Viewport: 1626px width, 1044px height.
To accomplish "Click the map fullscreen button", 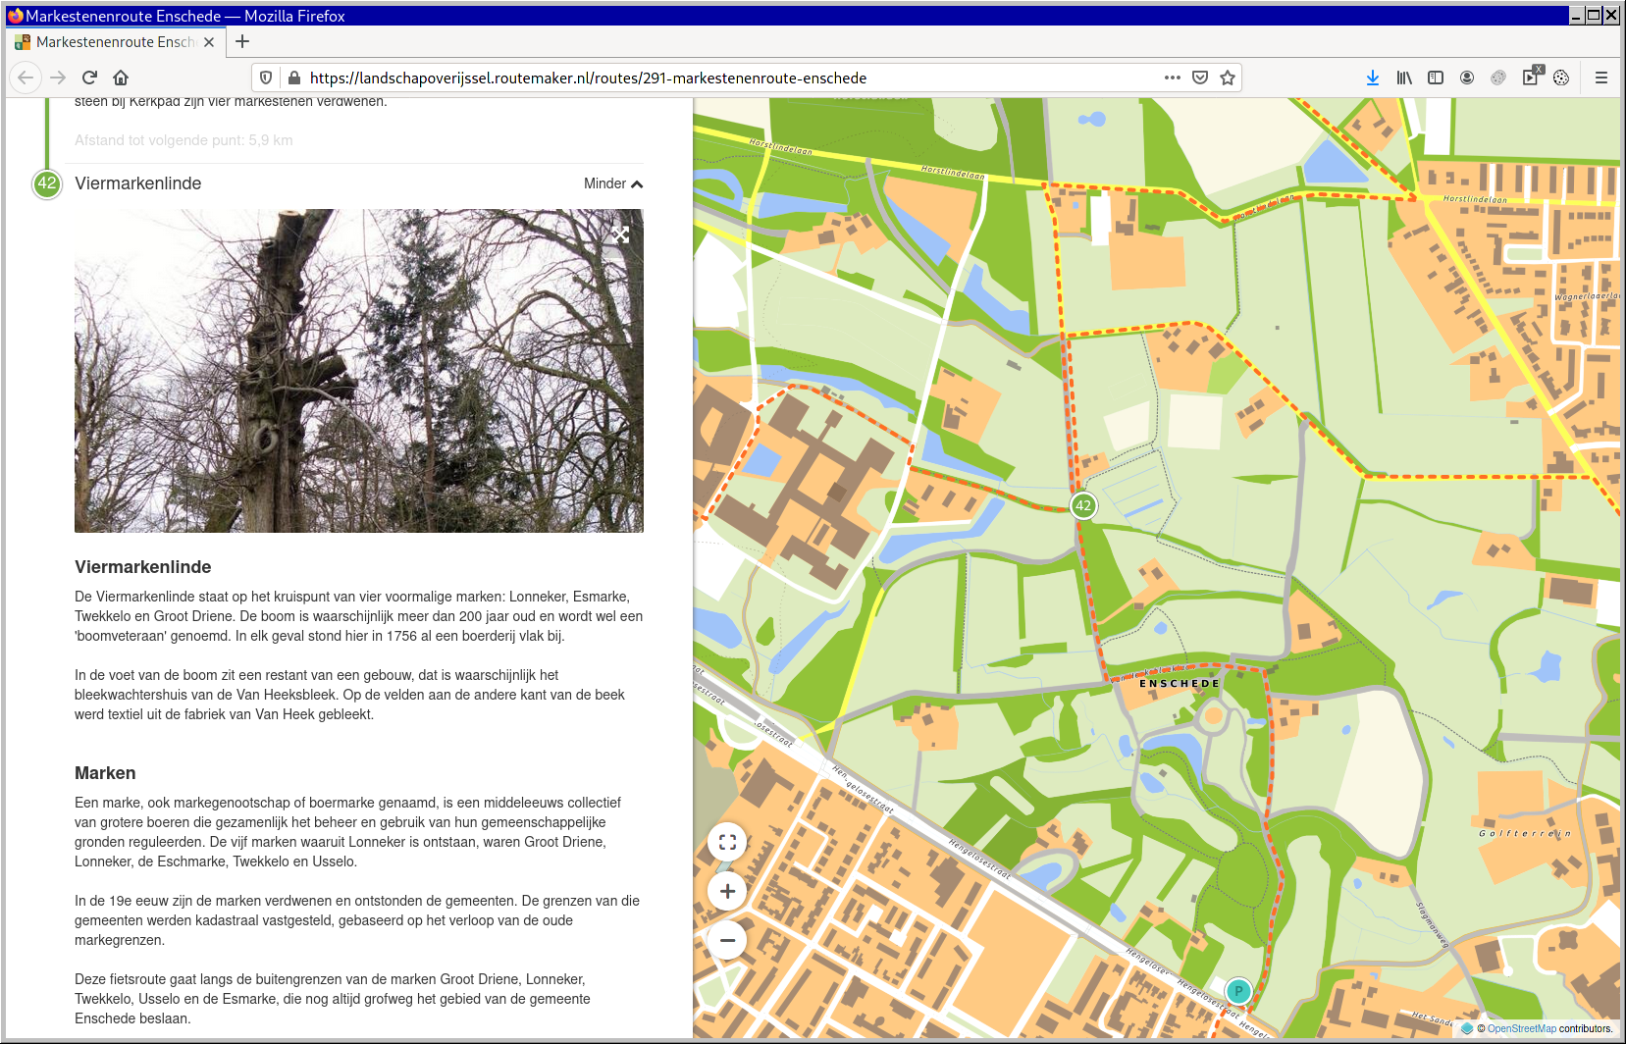I will tap(727, 842).
